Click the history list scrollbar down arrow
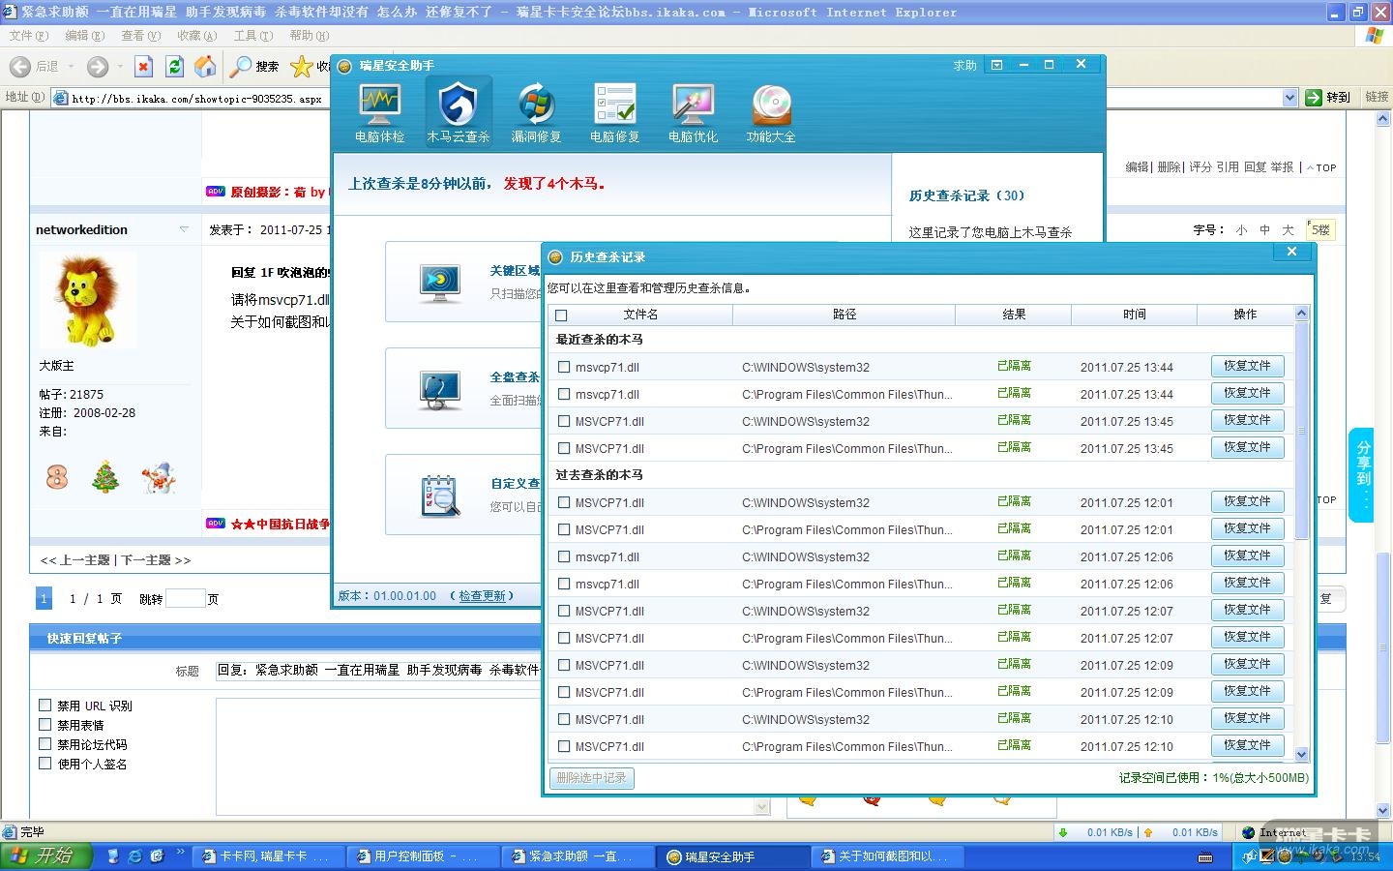This screenshot has height=871, width=1393. 1301,755
